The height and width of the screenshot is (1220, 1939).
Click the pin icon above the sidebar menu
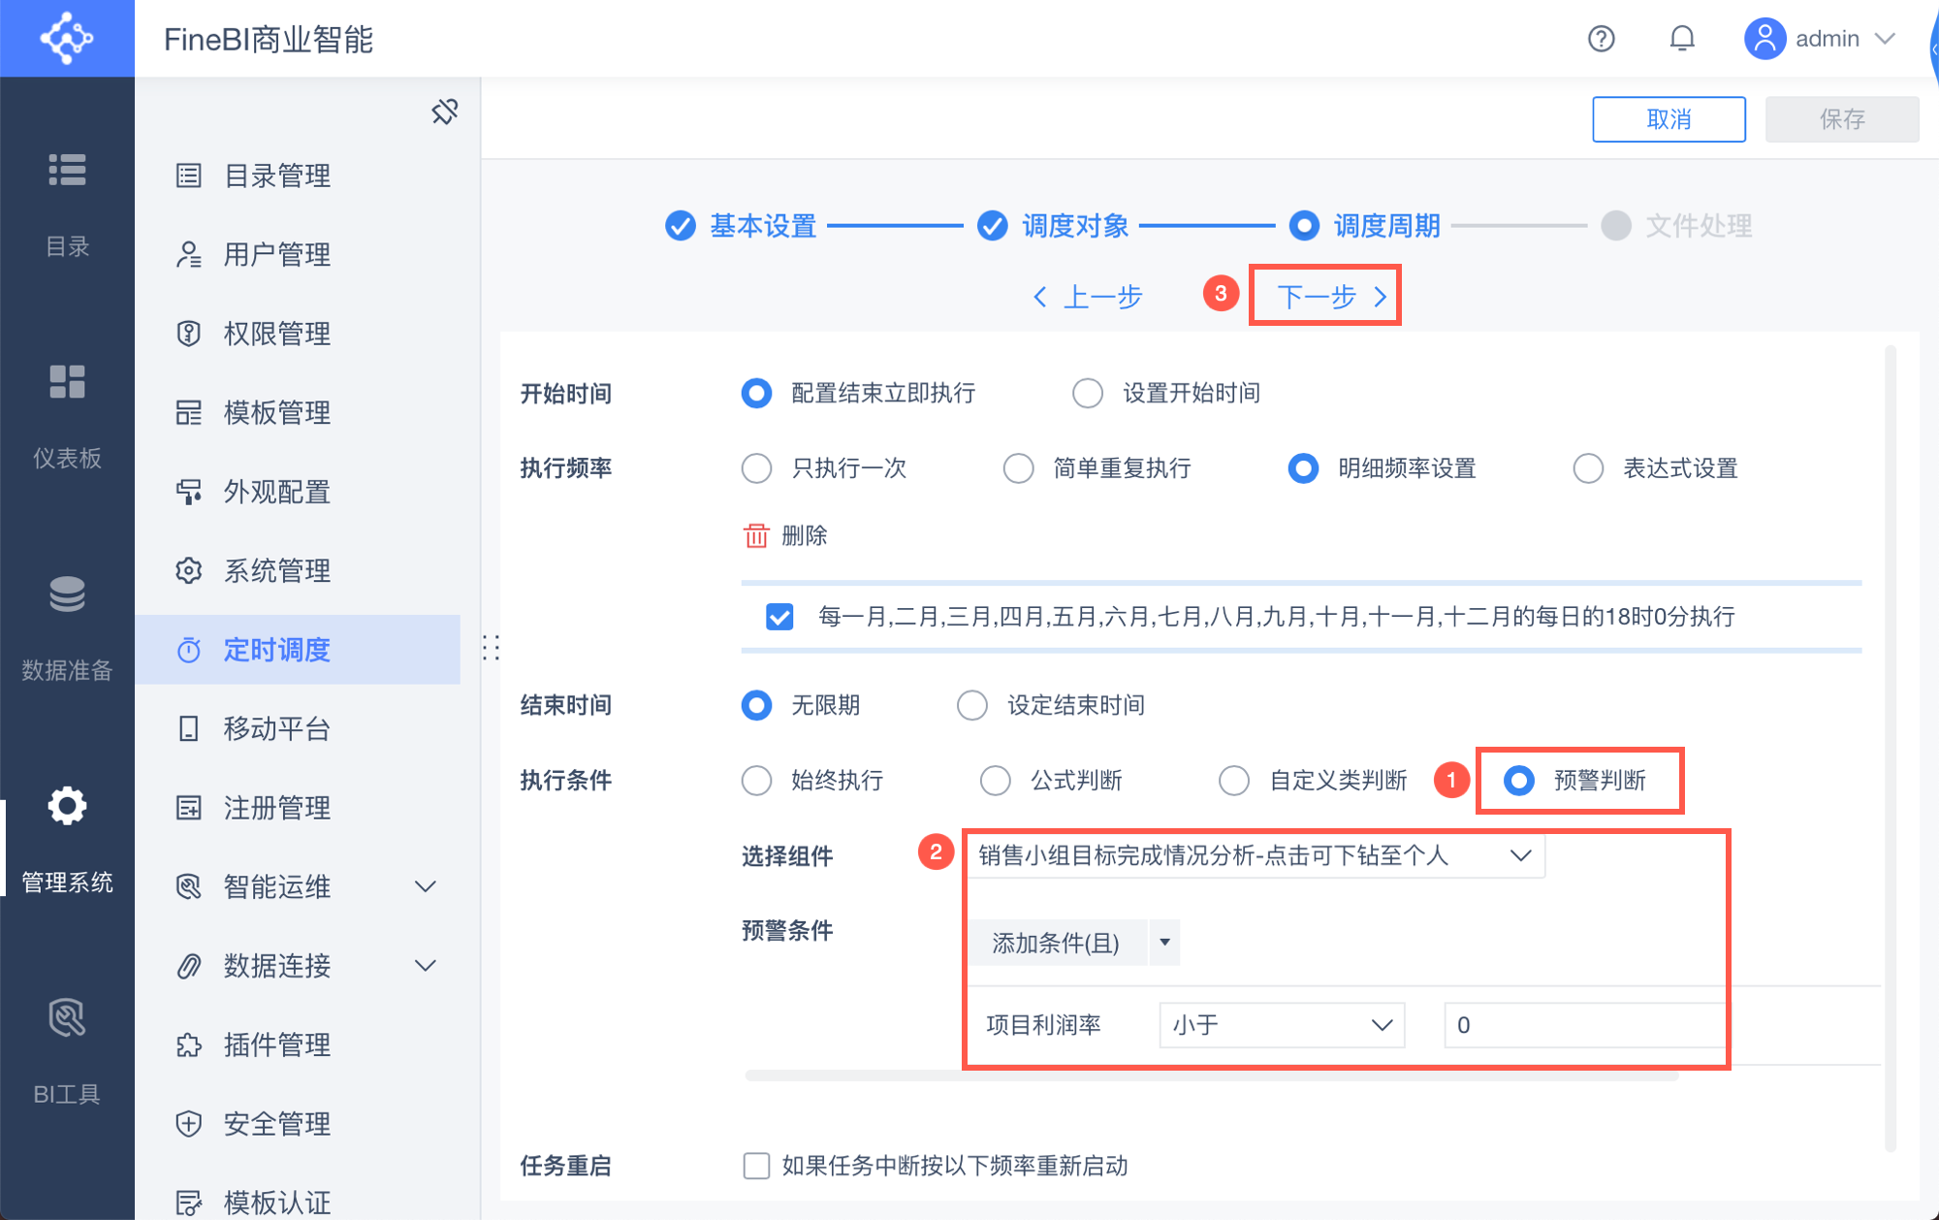pyautogui.click(x=444, y=112)
